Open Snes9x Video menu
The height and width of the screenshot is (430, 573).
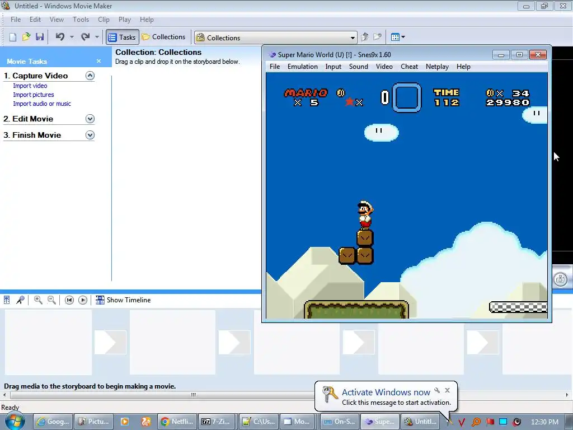384,67
